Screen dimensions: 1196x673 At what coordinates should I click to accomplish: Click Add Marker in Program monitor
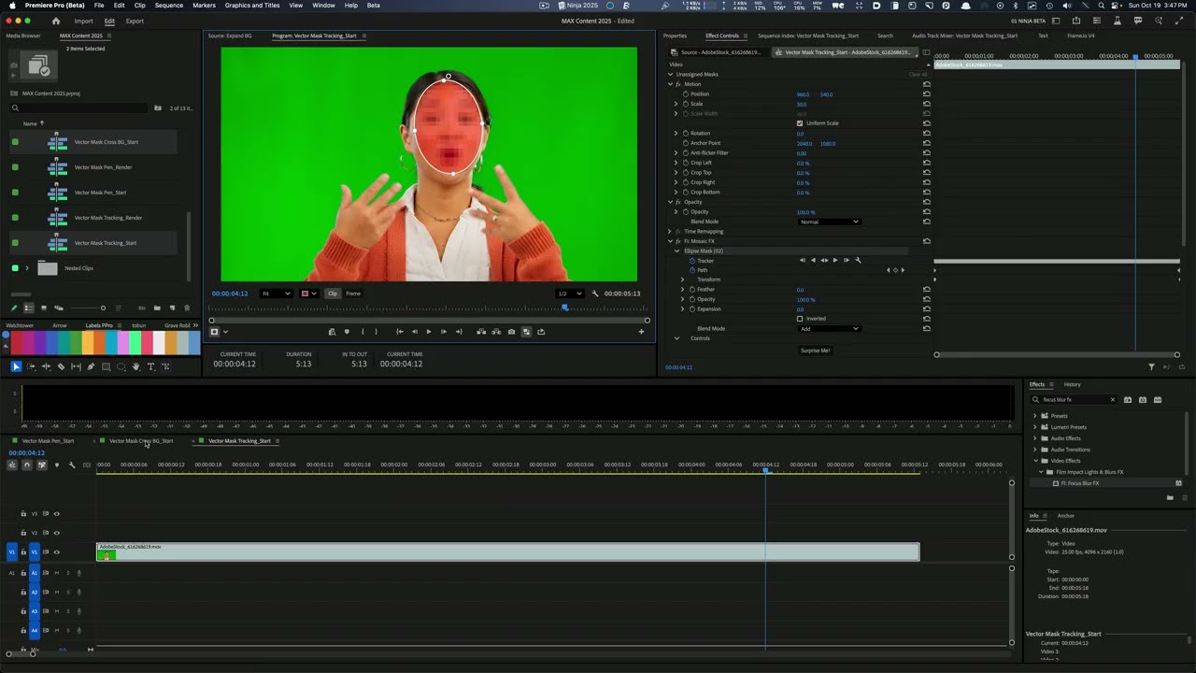tap(347, 332)
